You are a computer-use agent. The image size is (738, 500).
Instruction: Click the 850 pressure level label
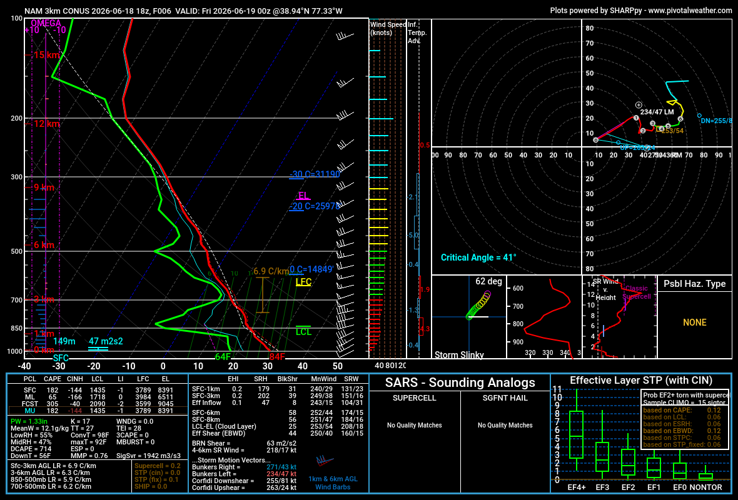coord(16,329)
